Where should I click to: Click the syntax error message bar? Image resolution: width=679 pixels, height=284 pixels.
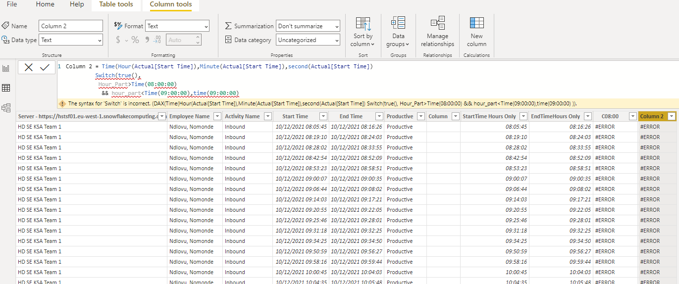368,103
